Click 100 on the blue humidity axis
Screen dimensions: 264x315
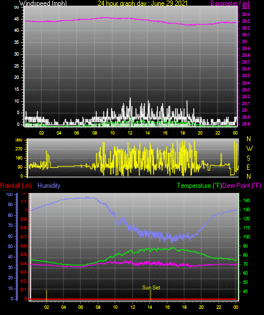point(9,194)
